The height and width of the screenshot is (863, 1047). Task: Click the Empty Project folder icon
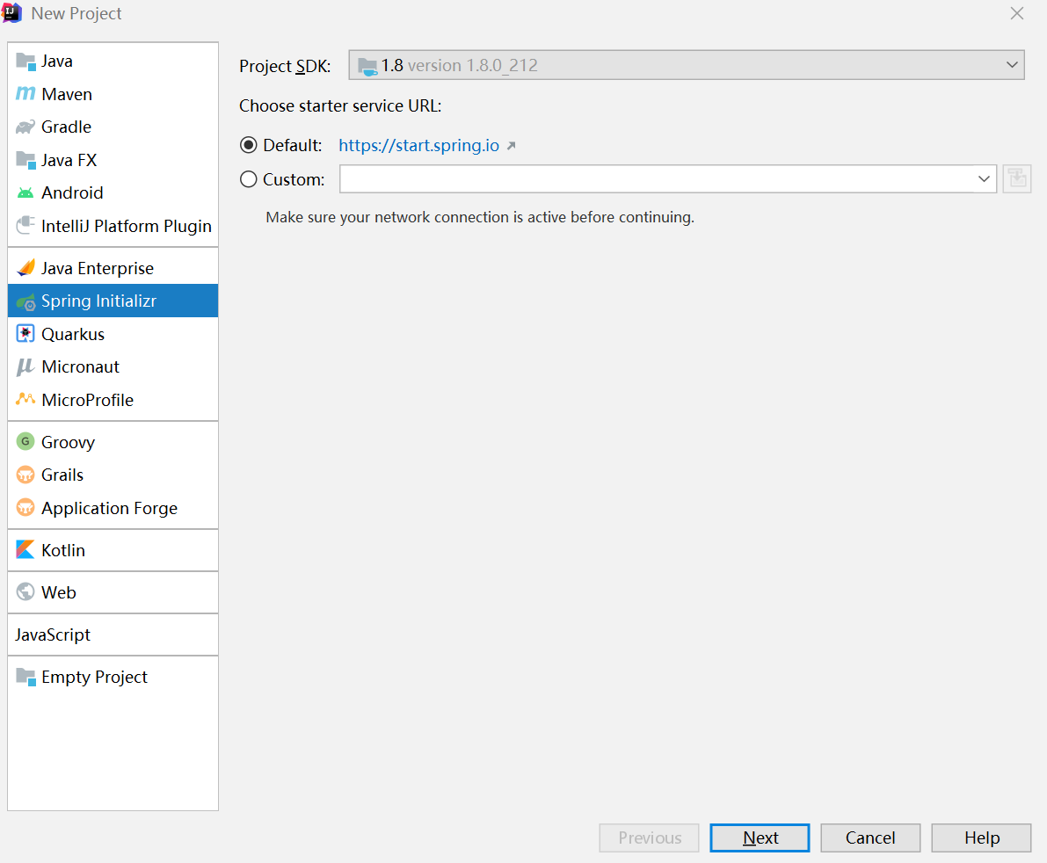point(25,677)
